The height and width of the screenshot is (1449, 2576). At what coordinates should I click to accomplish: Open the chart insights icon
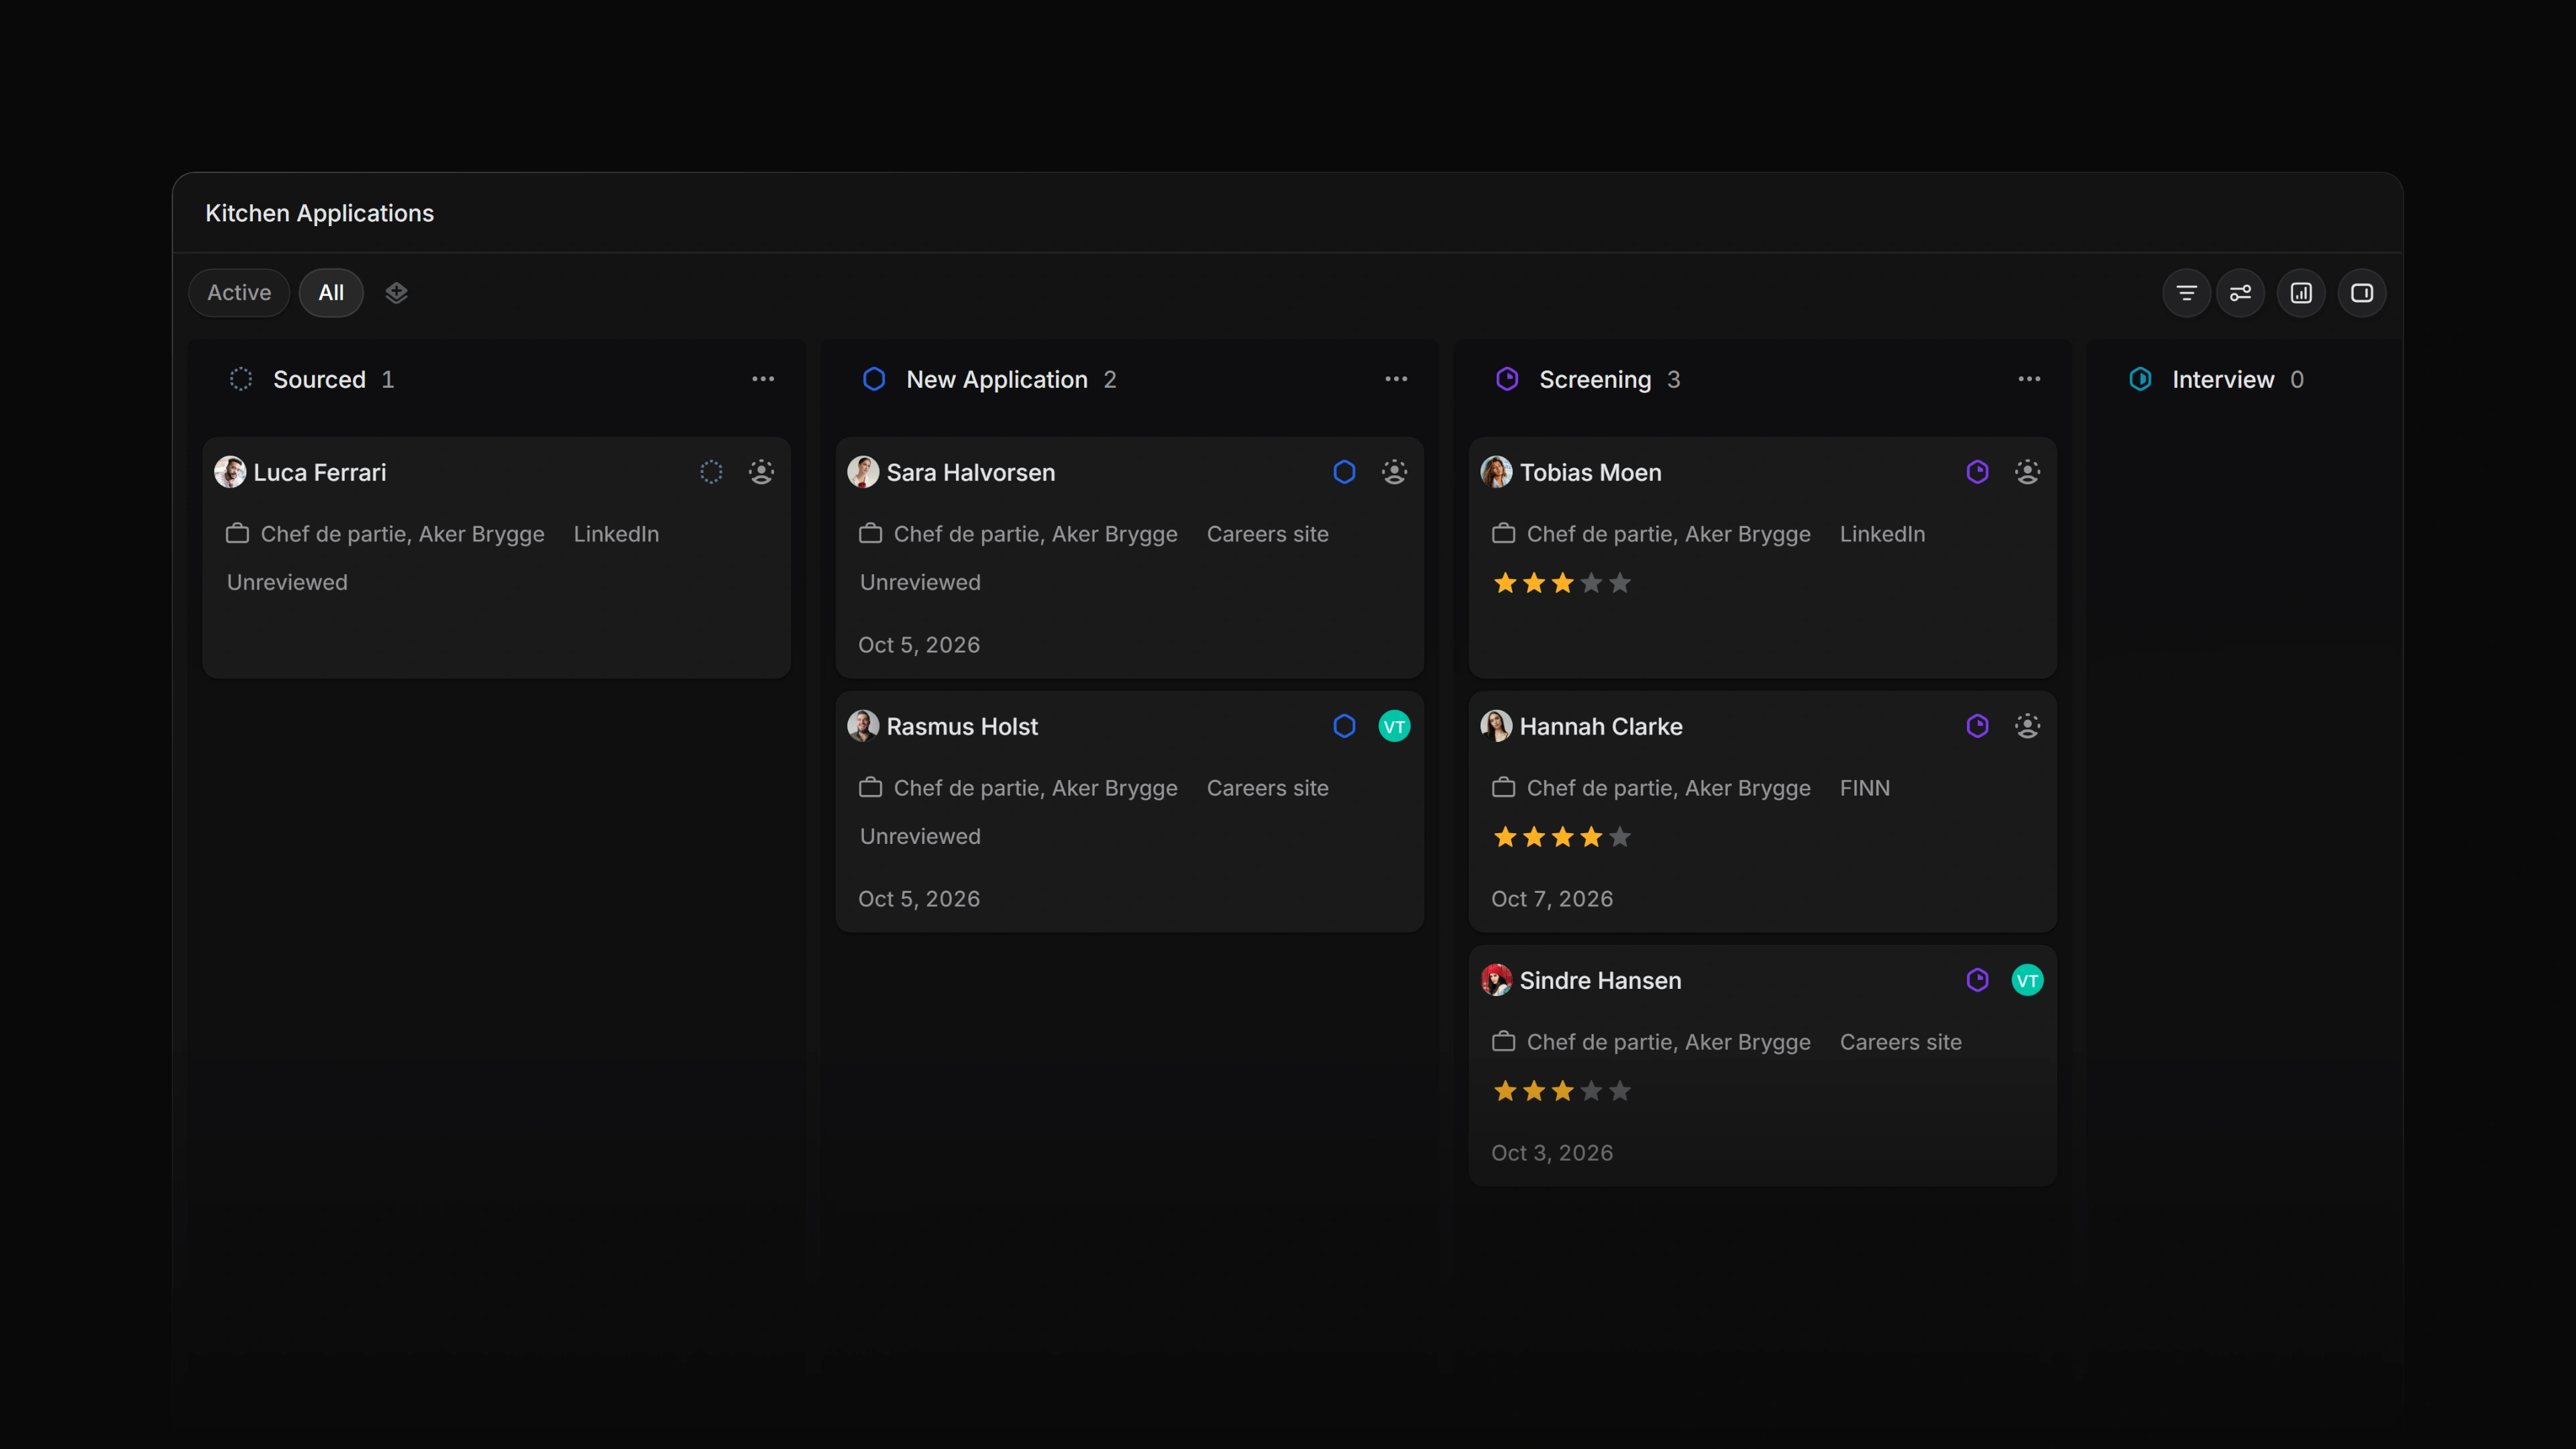[x=2301, y=293]
